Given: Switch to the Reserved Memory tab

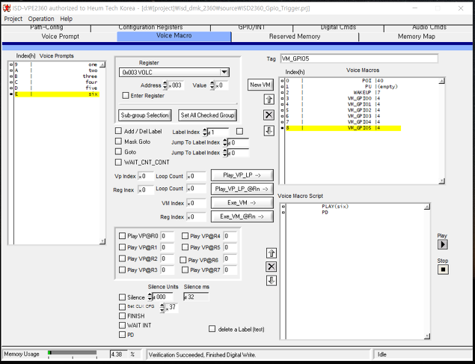Looking at the screenshot, I should pos(295,37).
